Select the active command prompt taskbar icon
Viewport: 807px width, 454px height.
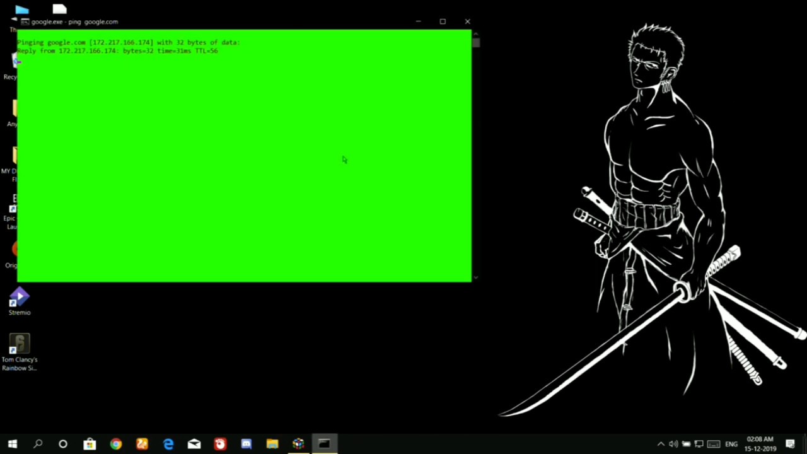tap(324, 444)
